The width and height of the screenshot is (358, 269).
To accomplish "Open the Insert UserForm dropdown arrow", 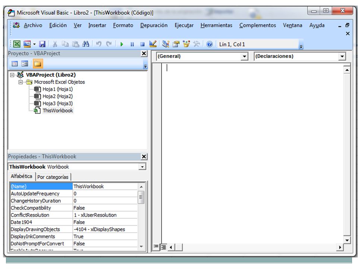I will (34, 44).
